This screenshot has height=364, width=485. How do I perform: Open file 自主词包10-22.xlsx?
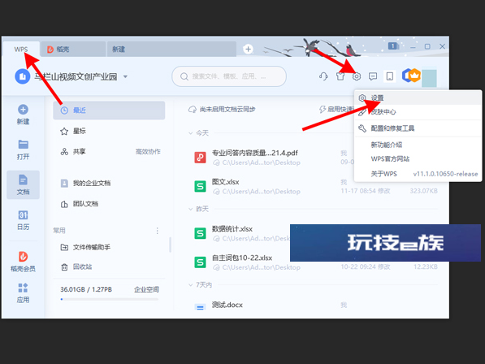pos(242,258)
